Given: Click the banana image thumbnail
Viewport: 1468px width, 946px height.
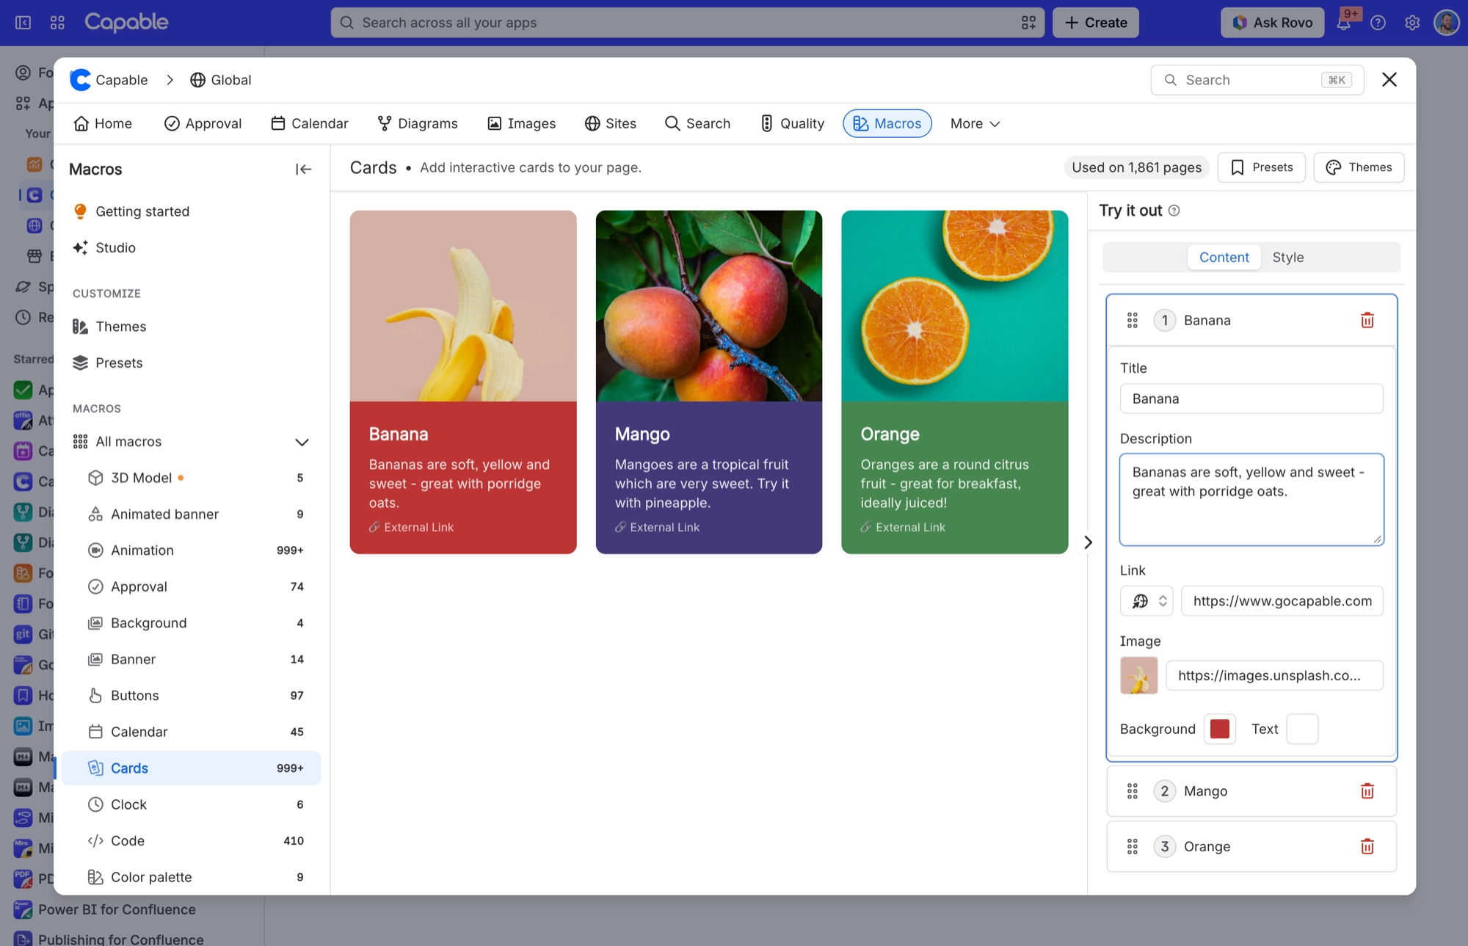Looking at the screenshot, I should tap(1139, 676).
